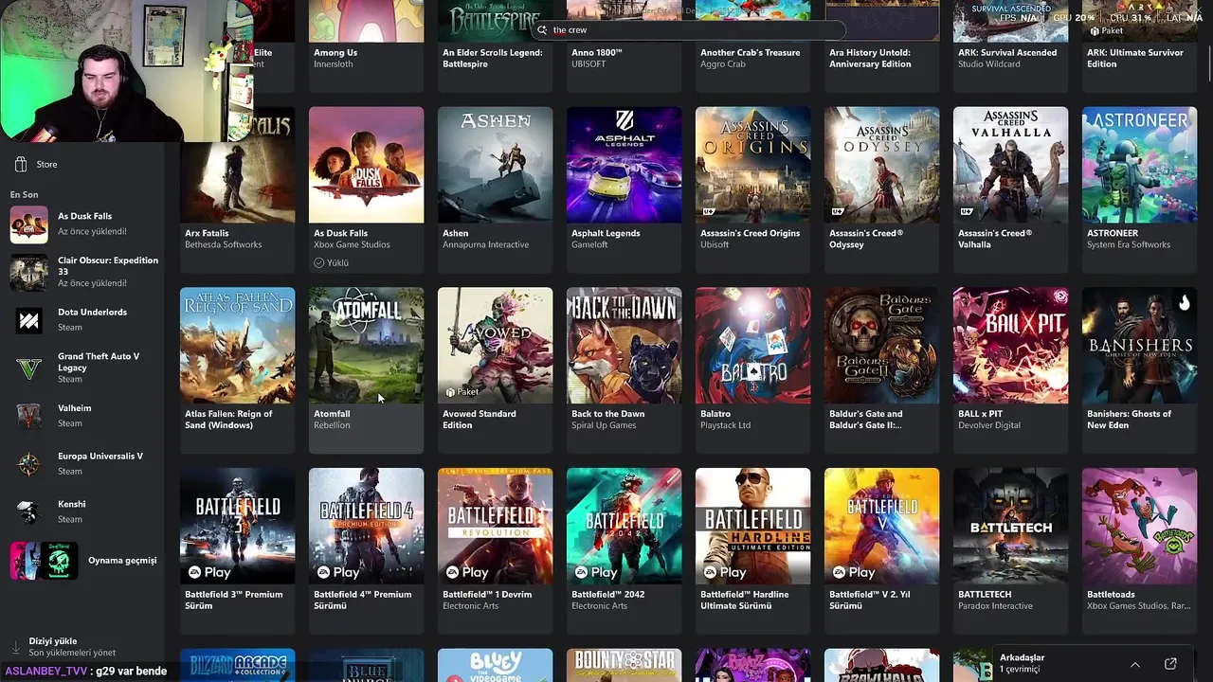Open the Balatro game cover
This screenshot has width=1213, height=682.
[752, 346]
